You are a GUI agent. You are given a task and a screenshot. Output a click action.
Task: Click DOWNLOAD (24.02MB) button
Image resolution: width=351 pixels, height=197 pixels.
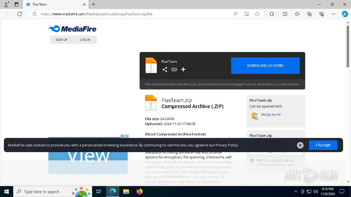pyautogui.click(x=265, y=66)
